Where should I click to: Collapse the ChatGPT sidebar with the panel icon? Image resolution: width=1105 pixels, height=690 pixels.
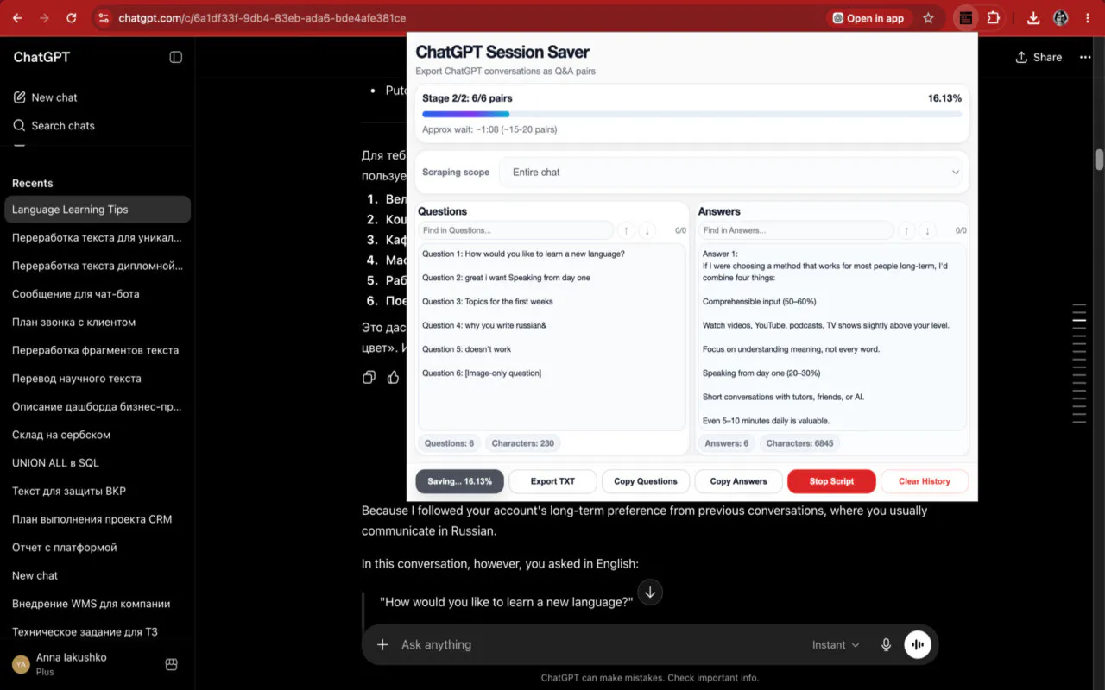click(x=176, y=57)
